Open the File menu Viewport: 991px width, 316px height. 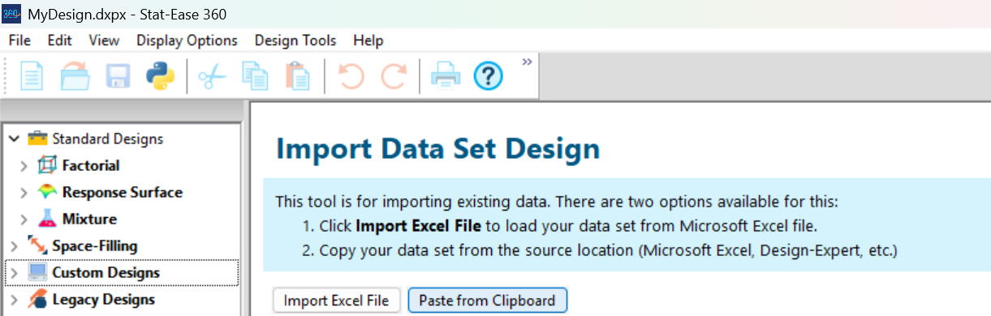(19, 41)
